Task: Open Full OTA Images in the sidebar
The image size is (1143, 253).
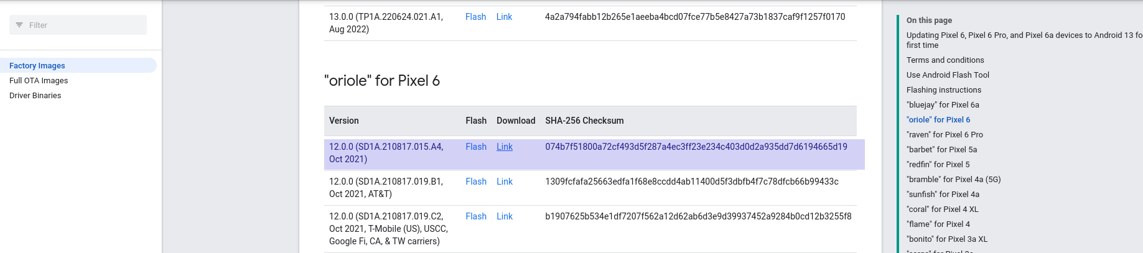Action: 39,80
